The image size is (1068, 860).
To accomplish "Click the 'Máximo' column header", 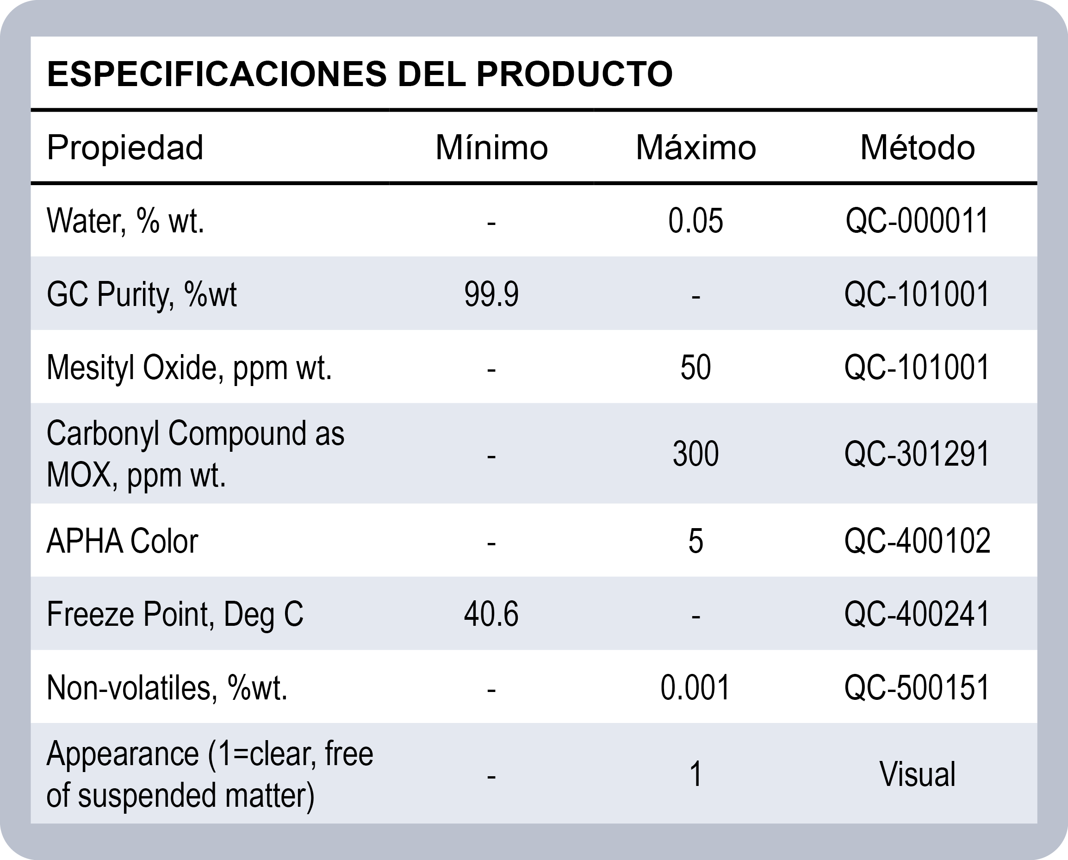I will click(695, 147).
